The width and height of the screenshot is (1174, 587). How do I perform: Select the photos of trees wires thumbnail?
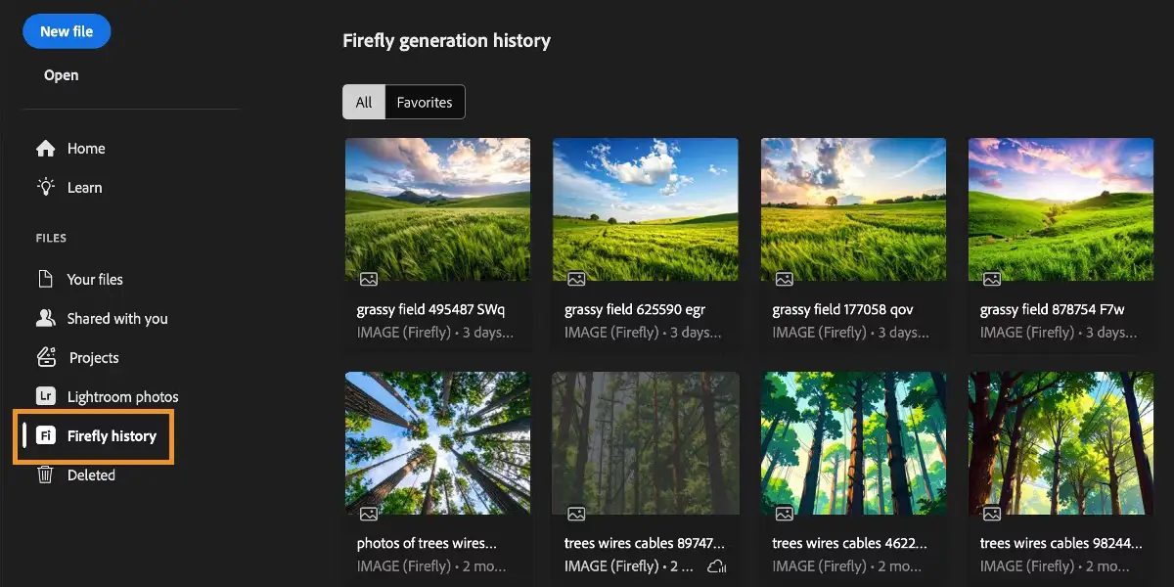coord(437,443)
